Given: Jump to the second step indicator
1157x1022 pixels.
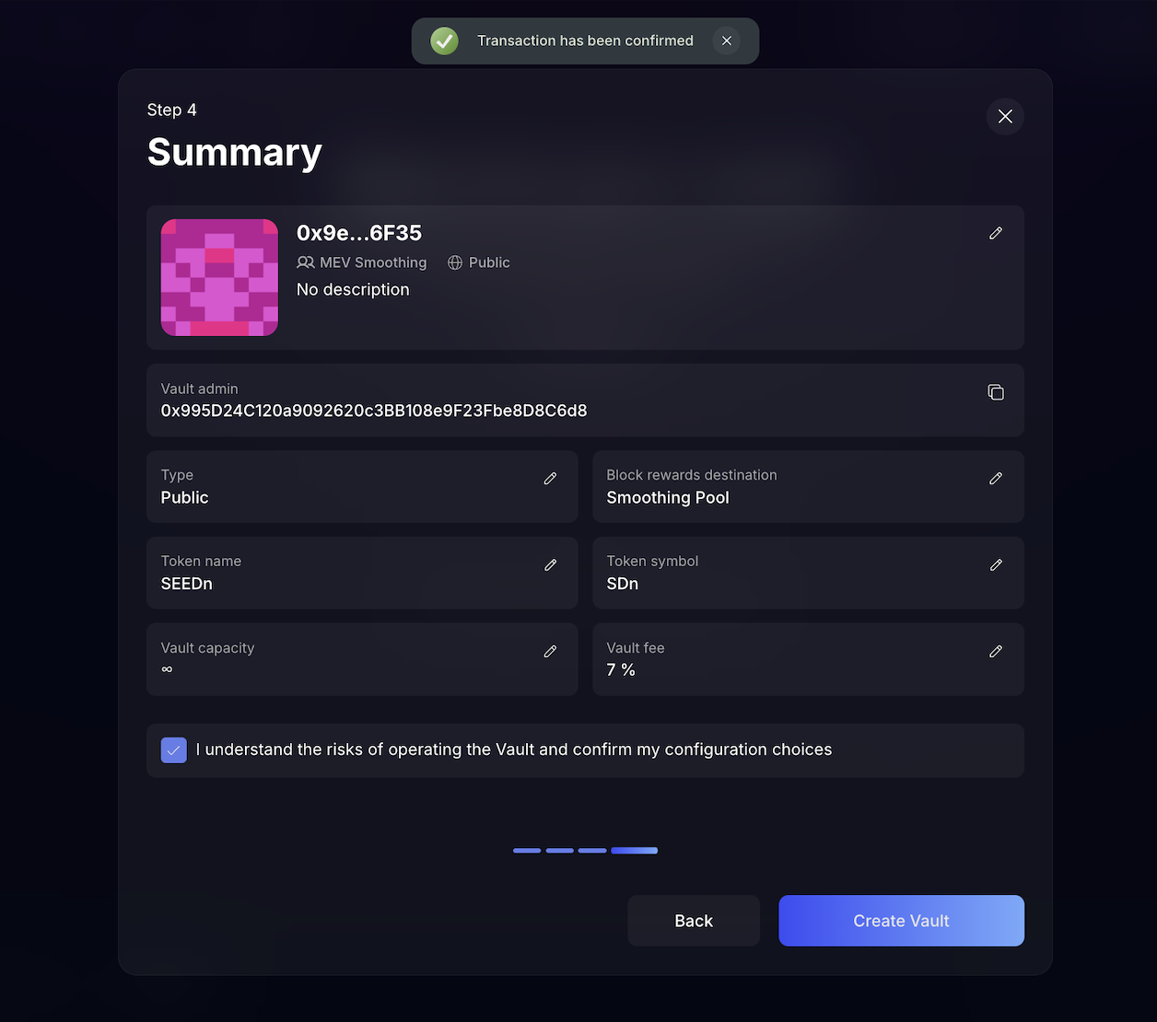Looking at the screenshot, I should (560, 851).
